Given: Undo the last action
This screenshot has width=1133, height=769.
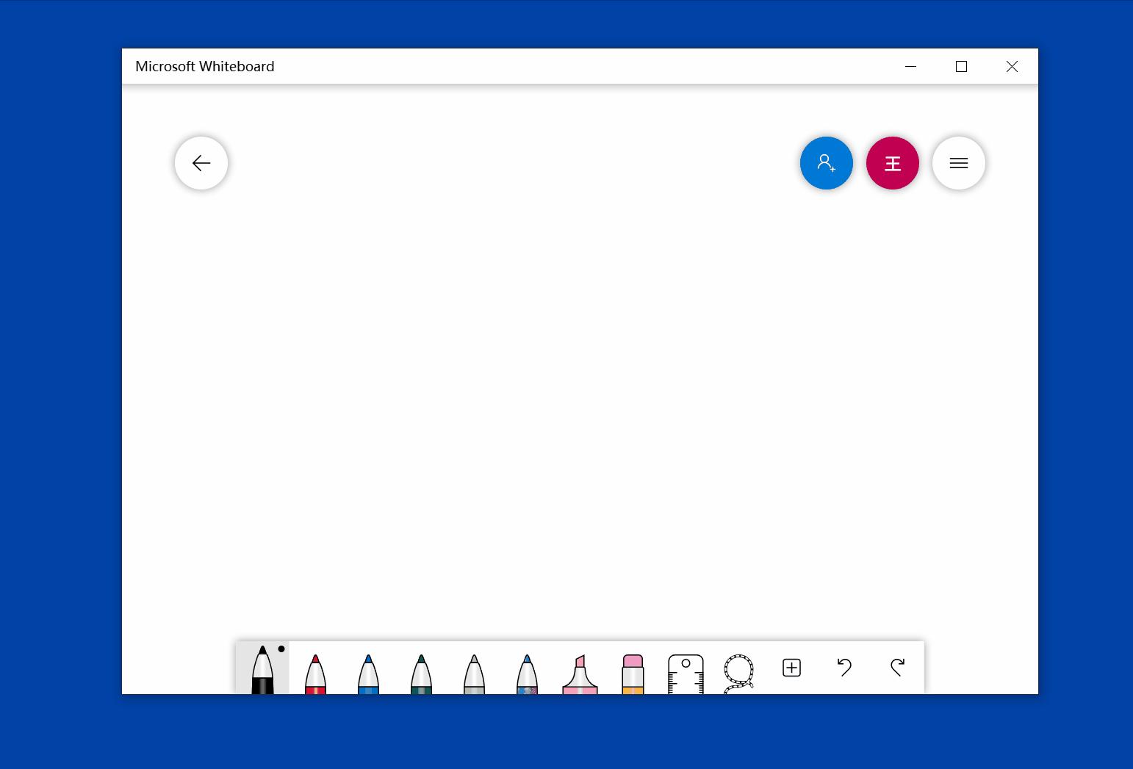Looking at the screenshot, I should (844, 668).
